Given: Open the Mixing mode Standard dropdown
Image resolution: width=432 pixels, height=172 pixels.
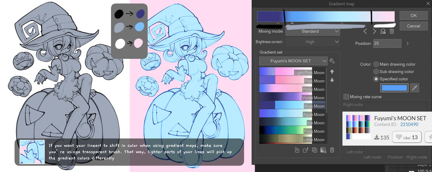Looking at the screenshot, I should [x=313, y=31].
